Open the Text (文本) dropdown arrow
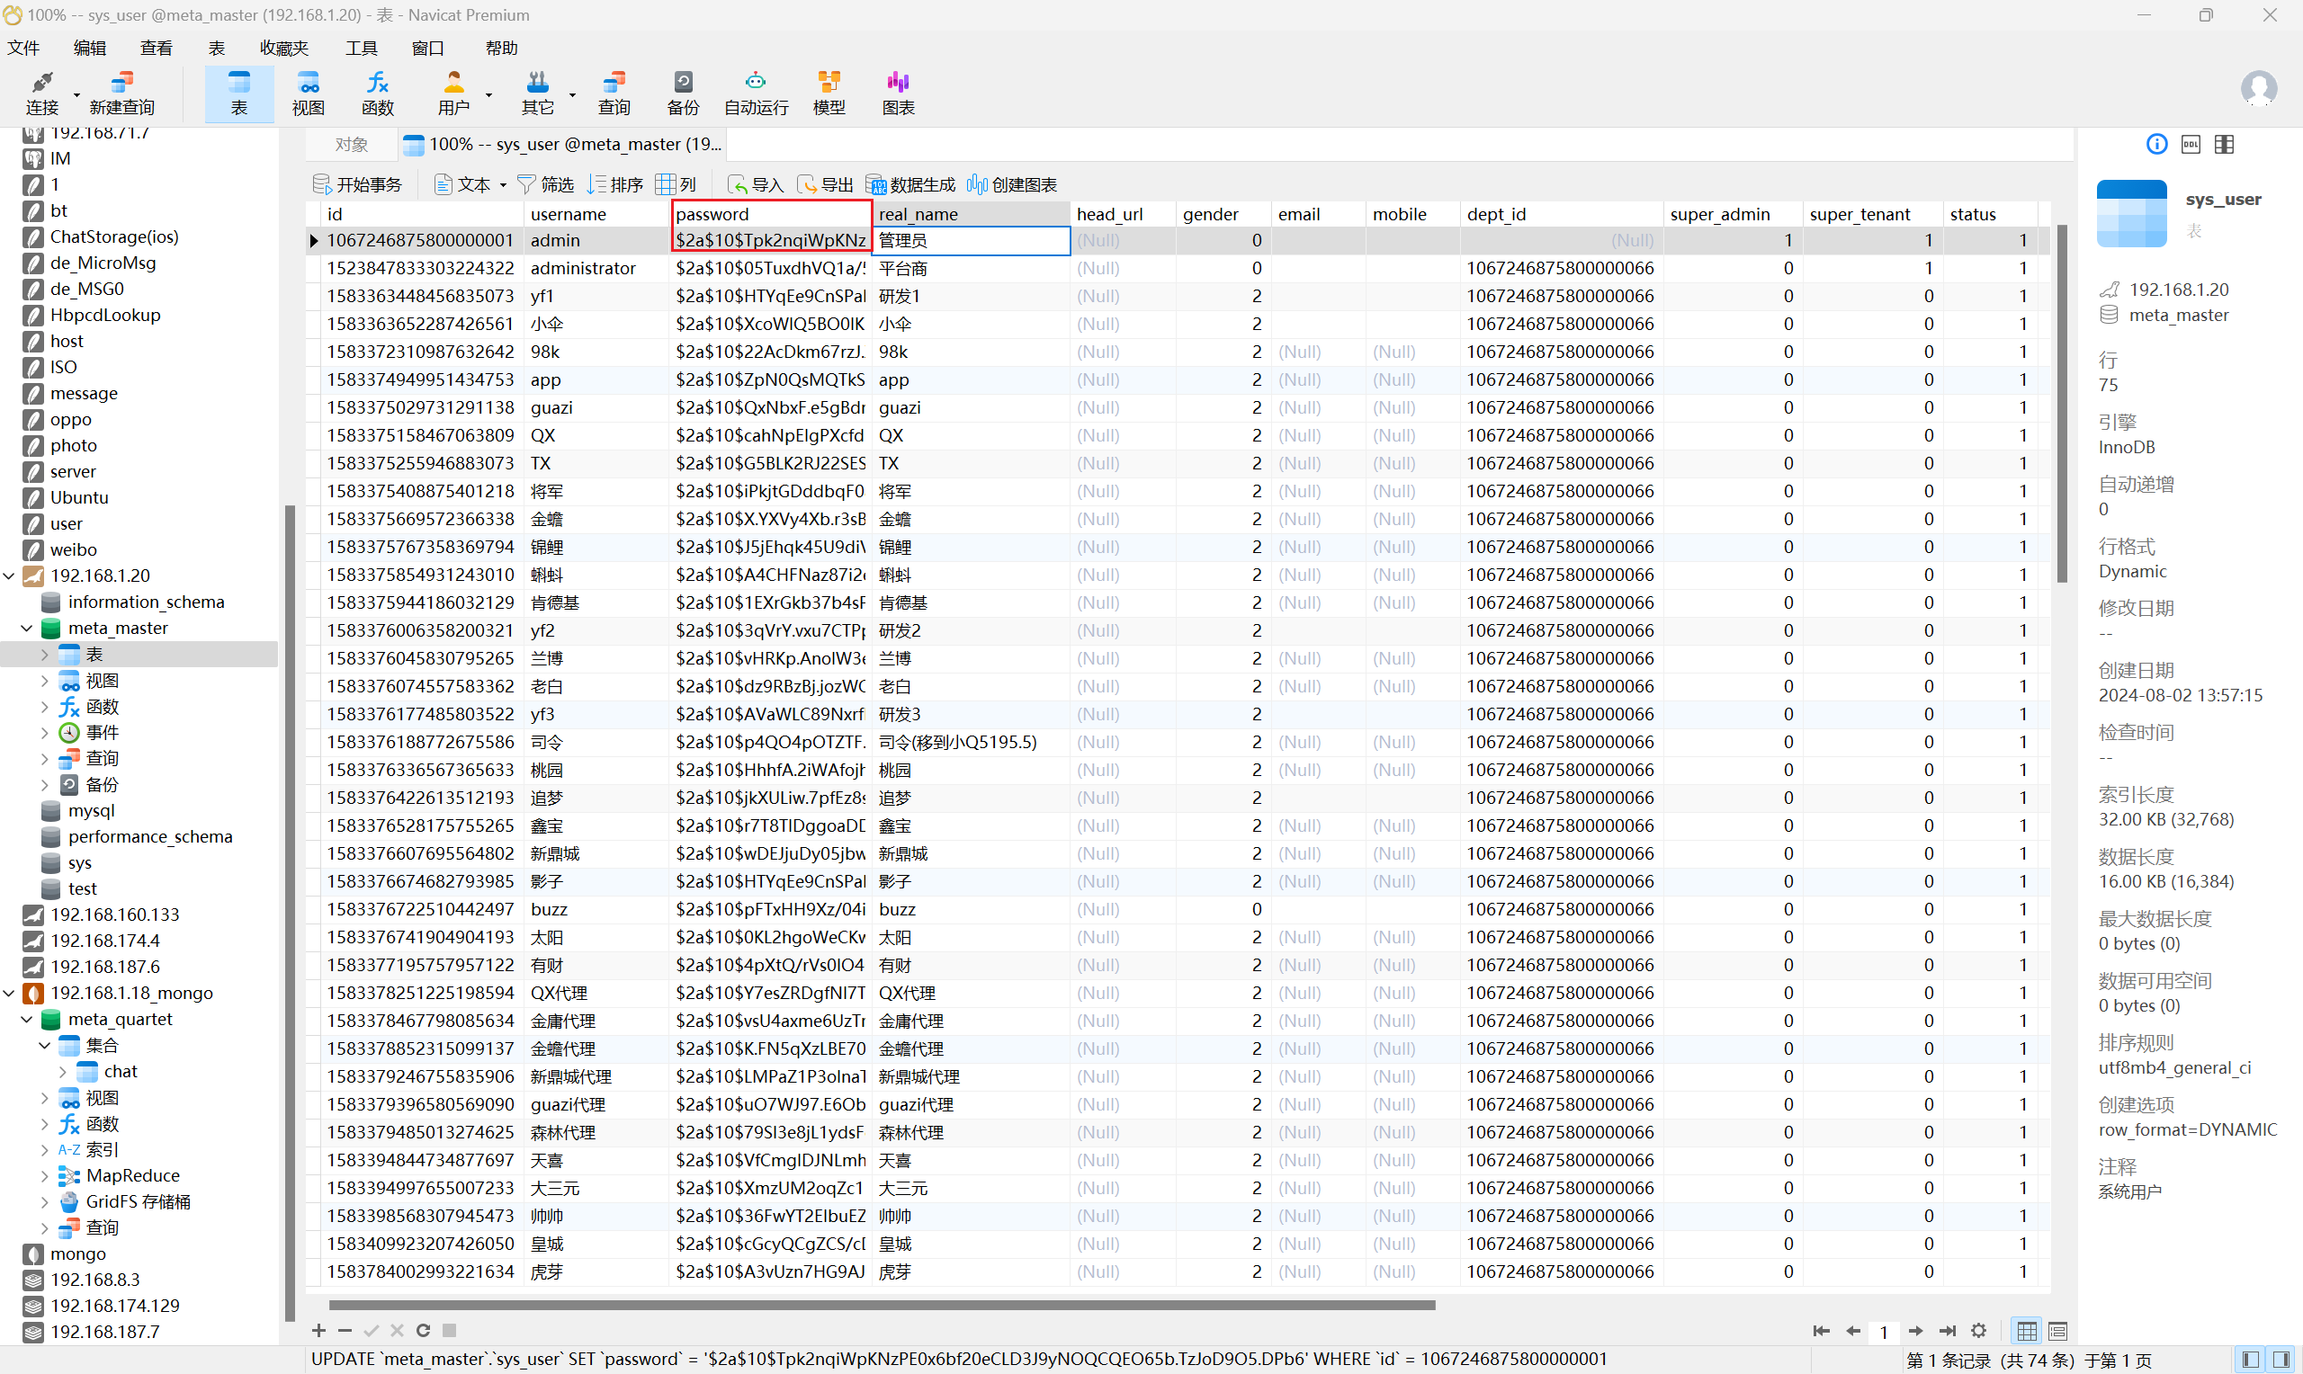 click(503, 185)
